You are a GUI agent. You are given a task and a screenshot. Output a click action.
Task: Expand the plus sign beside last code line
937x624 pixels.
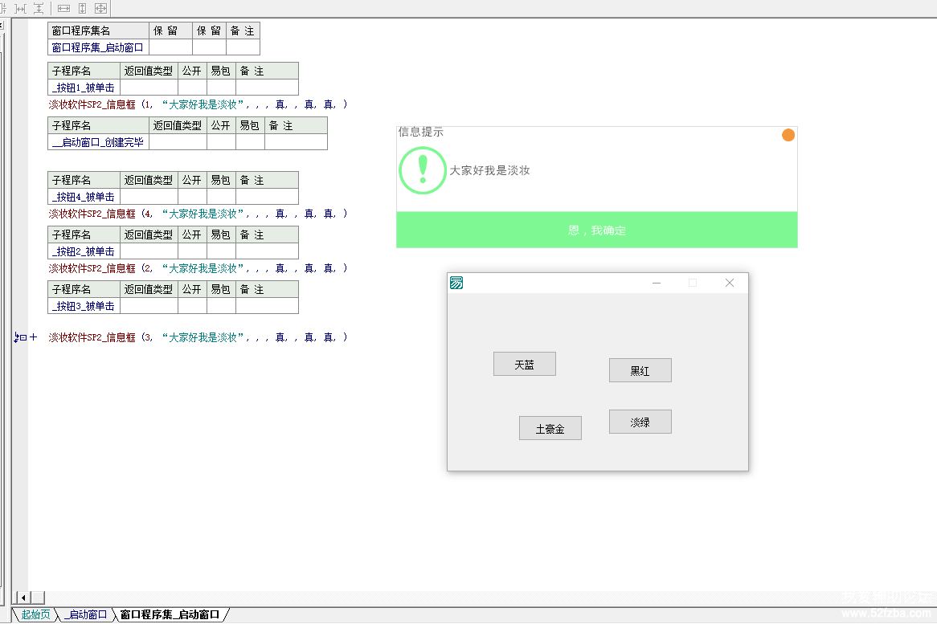tap(33, 337)
